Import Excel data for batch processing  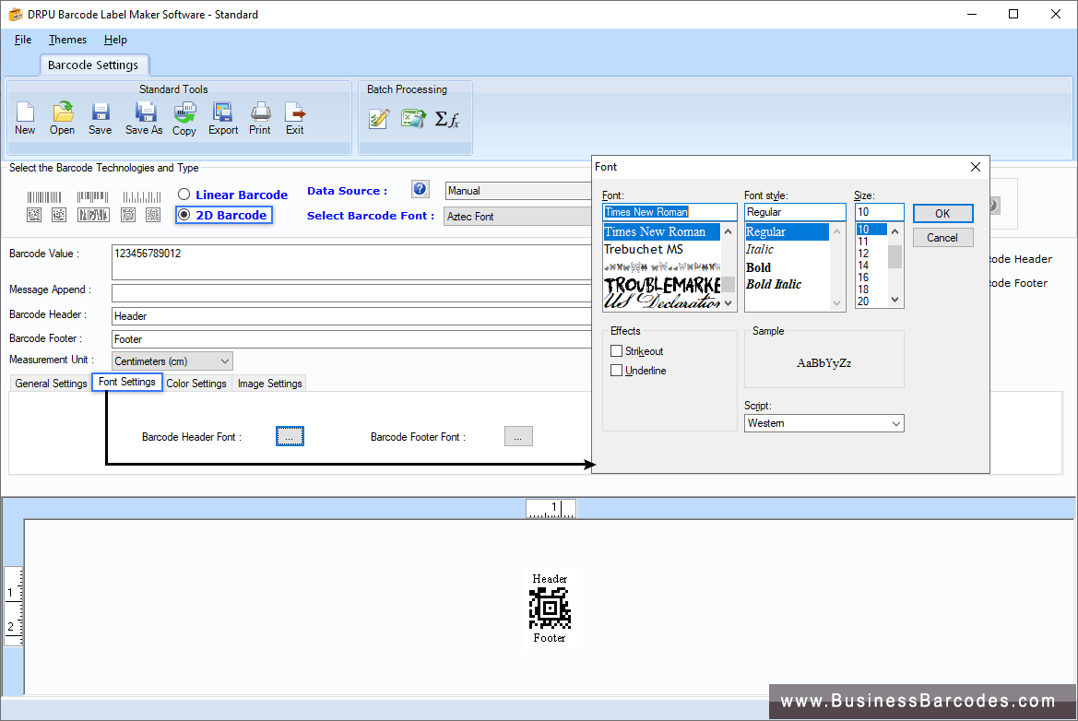pos(412,118)
